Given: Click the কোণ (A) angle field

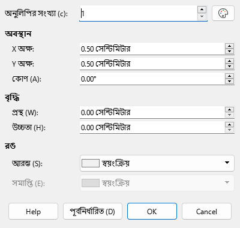Looking at the screenshot, I should click(x=152, y=79).
